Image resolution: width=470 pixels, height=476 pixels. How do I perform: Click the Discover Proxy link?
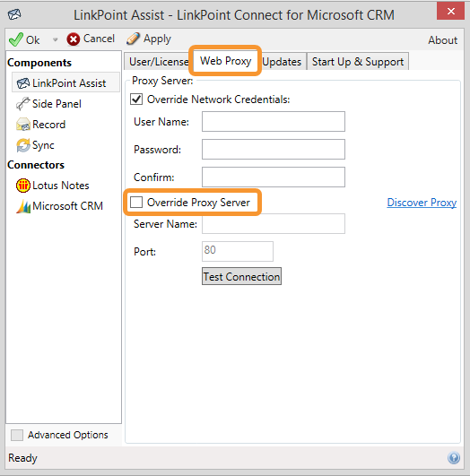tap(422, 203)
